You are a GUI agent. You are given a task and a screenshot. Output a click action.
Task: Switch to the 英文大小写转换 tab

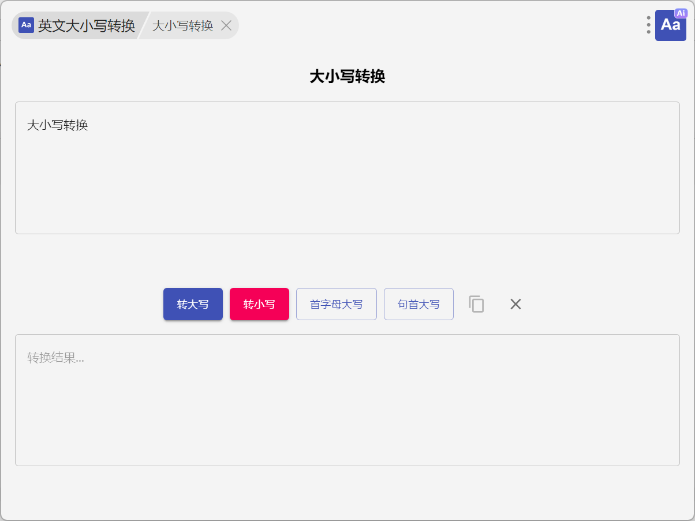[86, 25]
